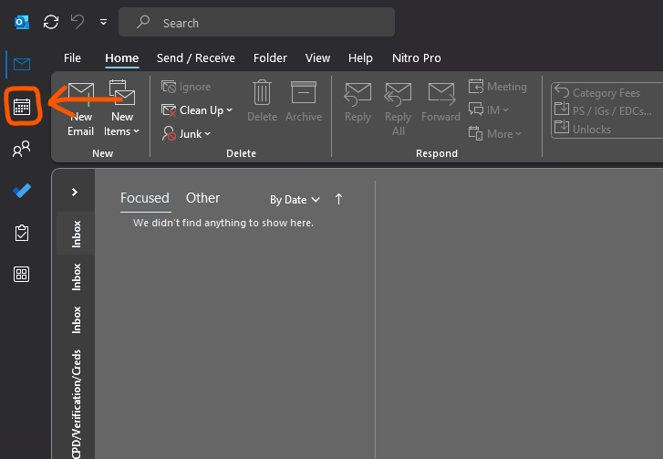Open the Clean Up dropdown
The image size is (663, 459).
(x=198, y=110)
